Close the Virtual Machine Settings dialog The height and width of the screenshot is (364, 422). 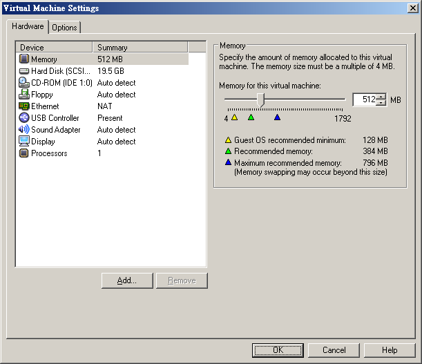click(412, 8)
